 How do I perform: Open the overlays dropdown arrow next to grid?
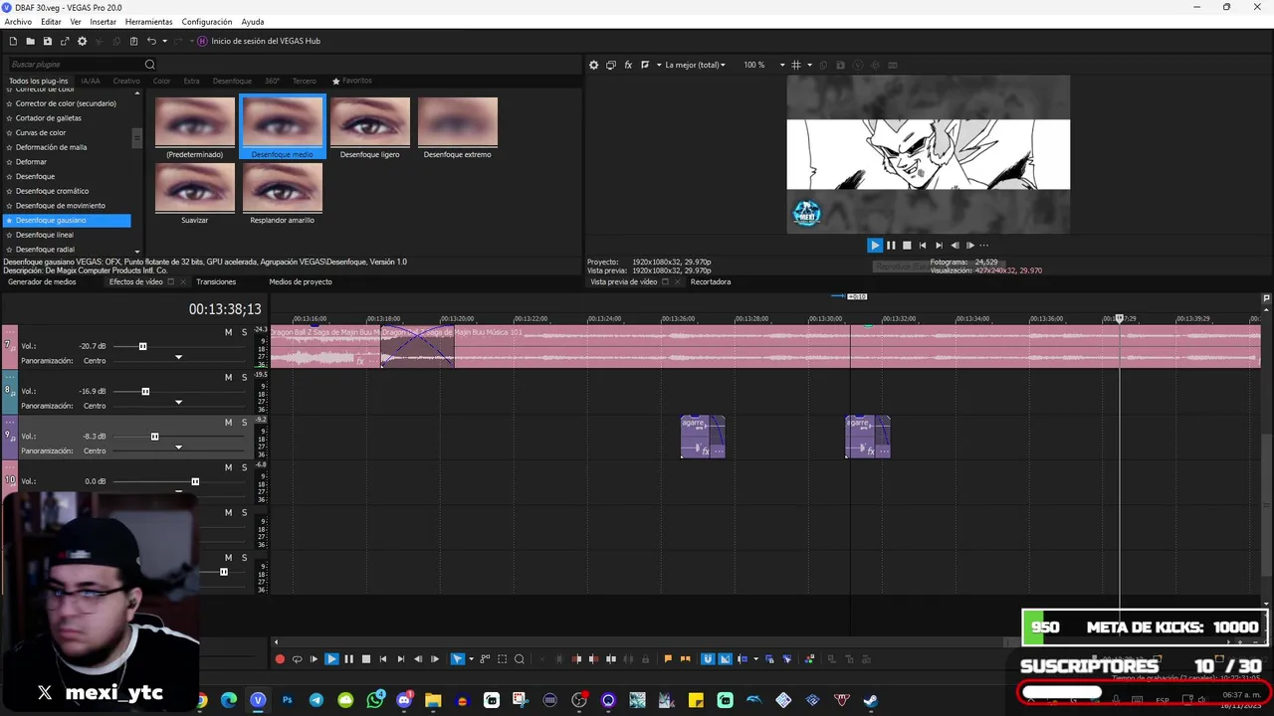tap(809, 65)
